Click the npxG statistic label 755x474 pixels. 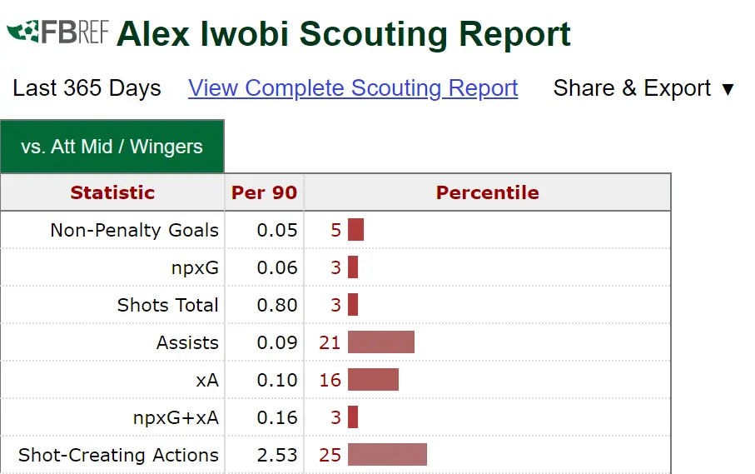pos(195,267)
